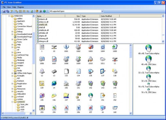Open the Register menu

21,7
